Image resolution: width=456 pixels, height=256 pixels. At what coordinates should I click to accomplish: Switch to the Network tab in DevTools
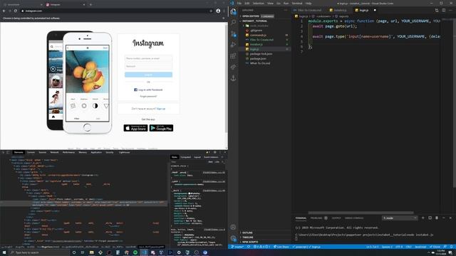click(54, 152)
